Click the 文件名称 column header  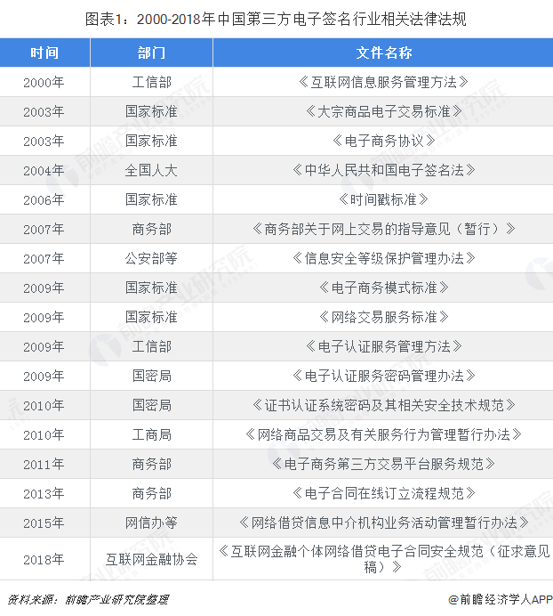pos(383,53)
